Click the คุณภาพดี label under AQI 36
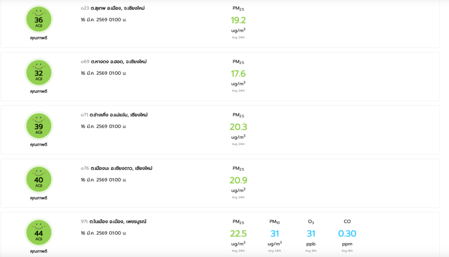The width and height of the screenshot is (449, 257). coord(39,38)
